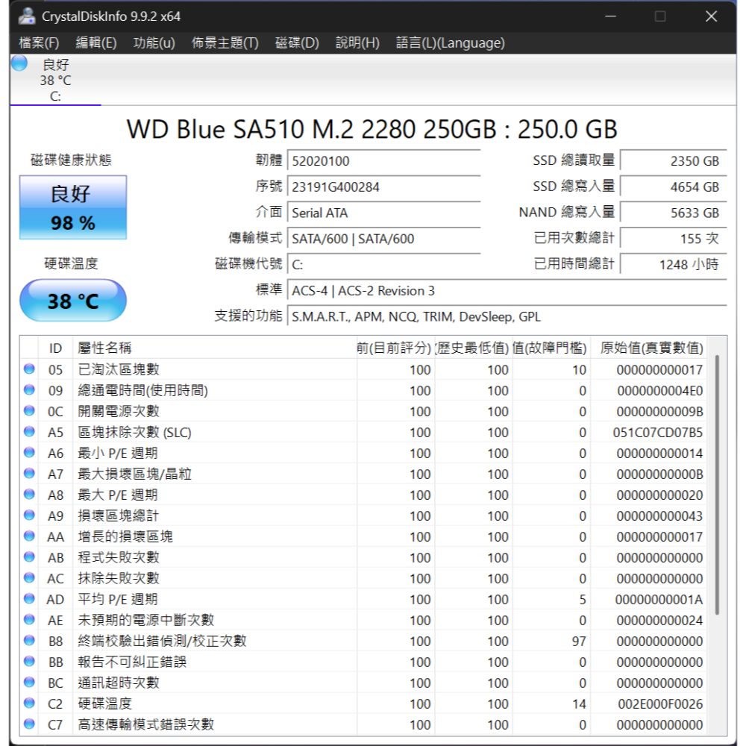Viewport: 746px width, 746px height.
Task: Click SSD total writes value 4654 GB
Action: tap(674, 186)
